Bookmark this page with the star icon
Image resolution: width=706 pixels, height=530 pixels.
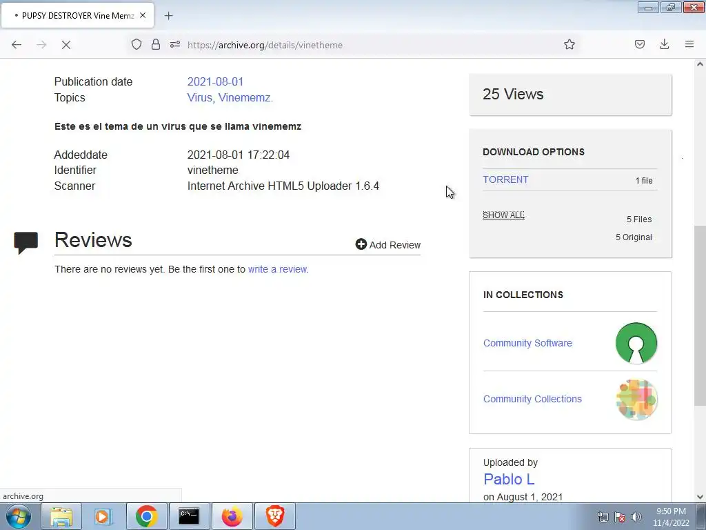click(x=569, y=44)
